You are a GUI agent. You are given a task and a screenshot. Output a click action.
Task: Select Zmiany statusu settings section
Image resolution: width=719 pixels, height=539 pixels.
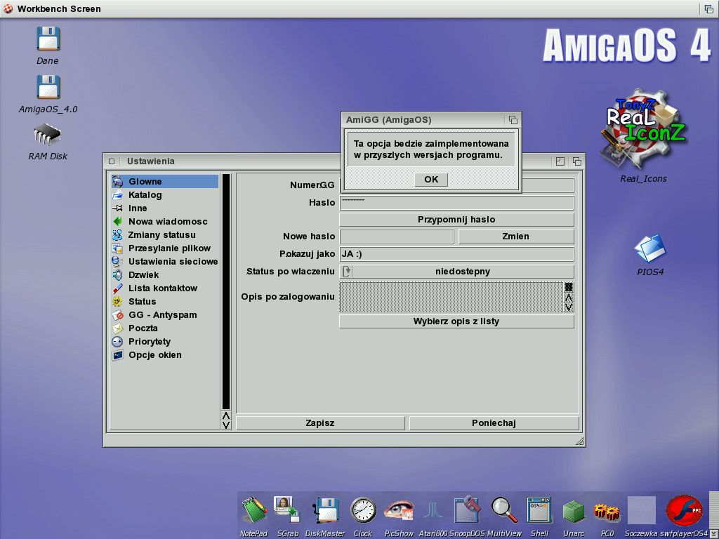pos(165,234)
